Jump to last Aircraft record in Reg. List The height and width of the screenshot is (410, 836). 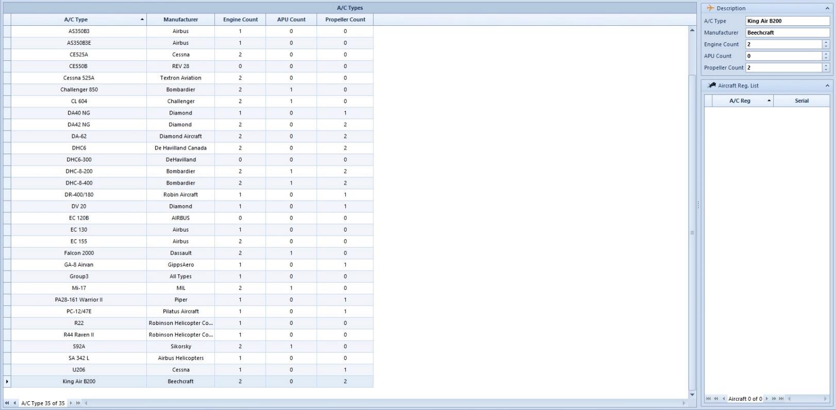781,399
